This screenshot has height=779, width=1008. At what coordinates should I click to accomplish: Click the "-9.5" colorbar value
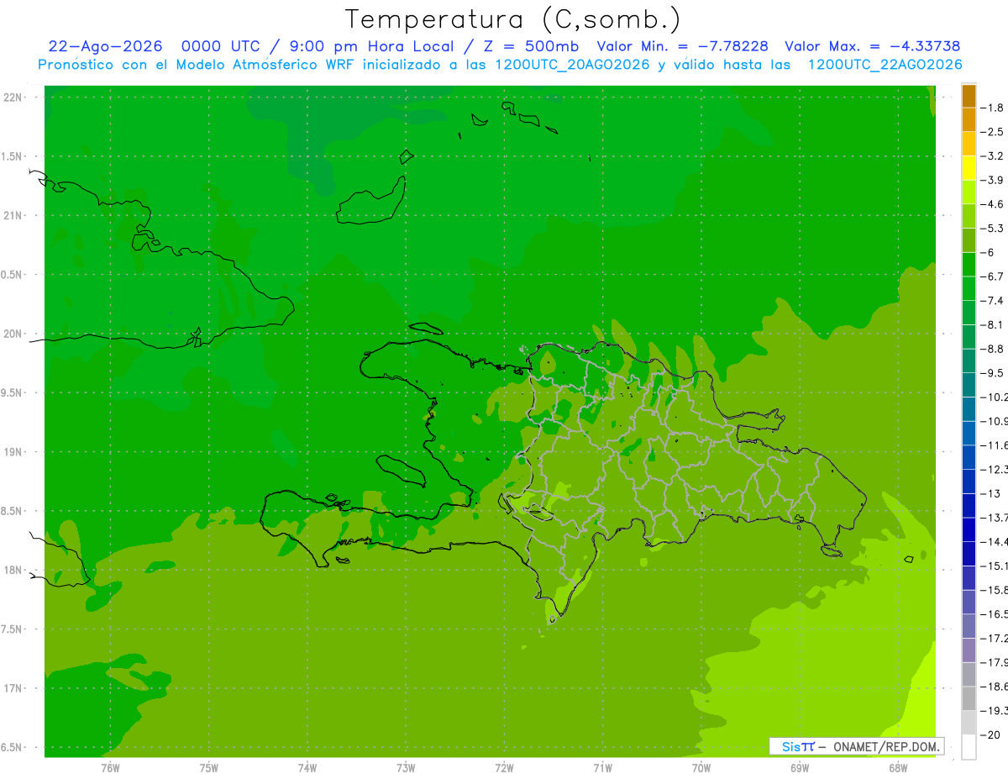tap(992, 373)
